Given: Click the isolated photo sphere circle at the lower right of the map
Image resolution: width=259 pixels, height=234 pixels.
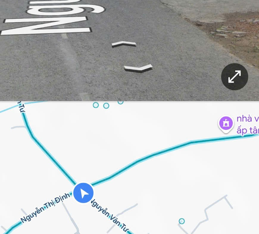Looking at the screenshot, I should 182,221.
